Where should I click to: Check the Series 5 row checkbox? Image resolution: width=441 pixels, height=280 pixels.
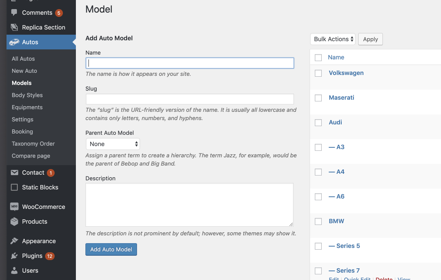point(318,246)
